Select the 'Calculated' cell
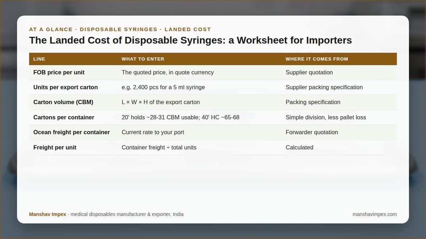Viewport: 426px width, 239px height. [x=299, y=147]
